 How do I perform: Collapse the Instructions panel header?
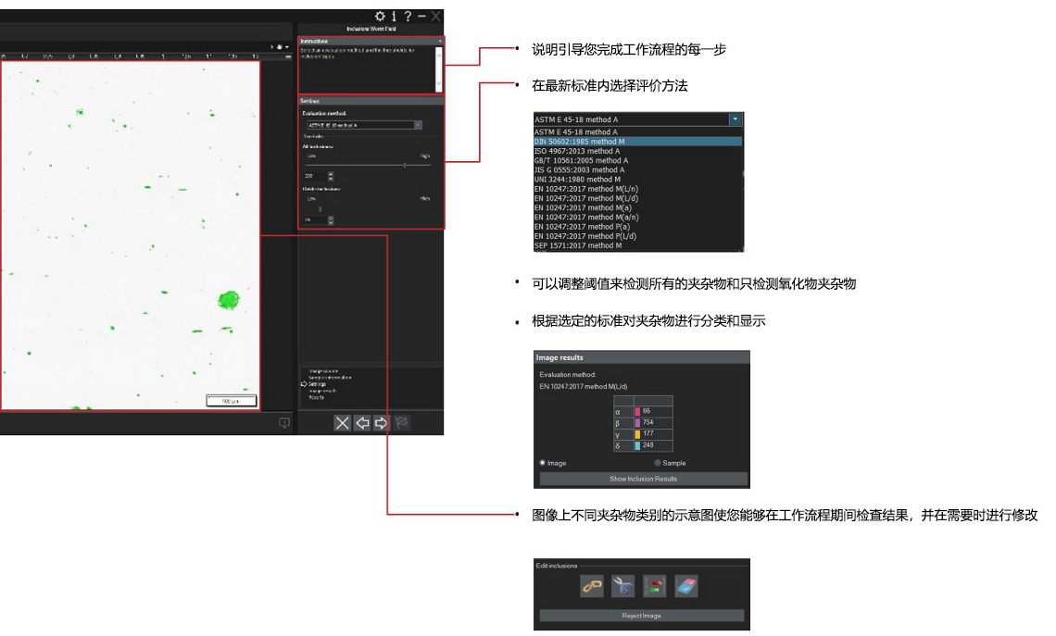(439, 42)
